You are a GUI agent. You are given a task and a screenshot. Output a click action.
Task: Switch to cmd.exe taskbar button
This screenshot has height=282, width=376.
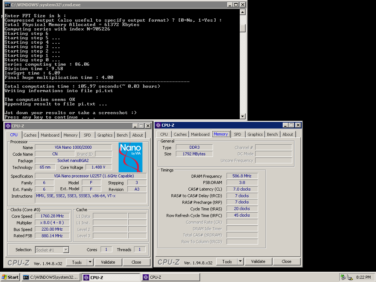[51, 277]
